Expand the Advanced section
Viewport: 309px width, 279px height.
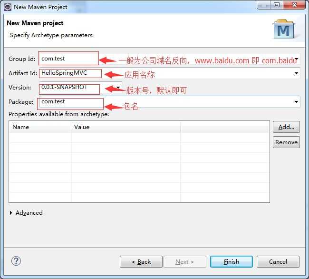point(11,213)
